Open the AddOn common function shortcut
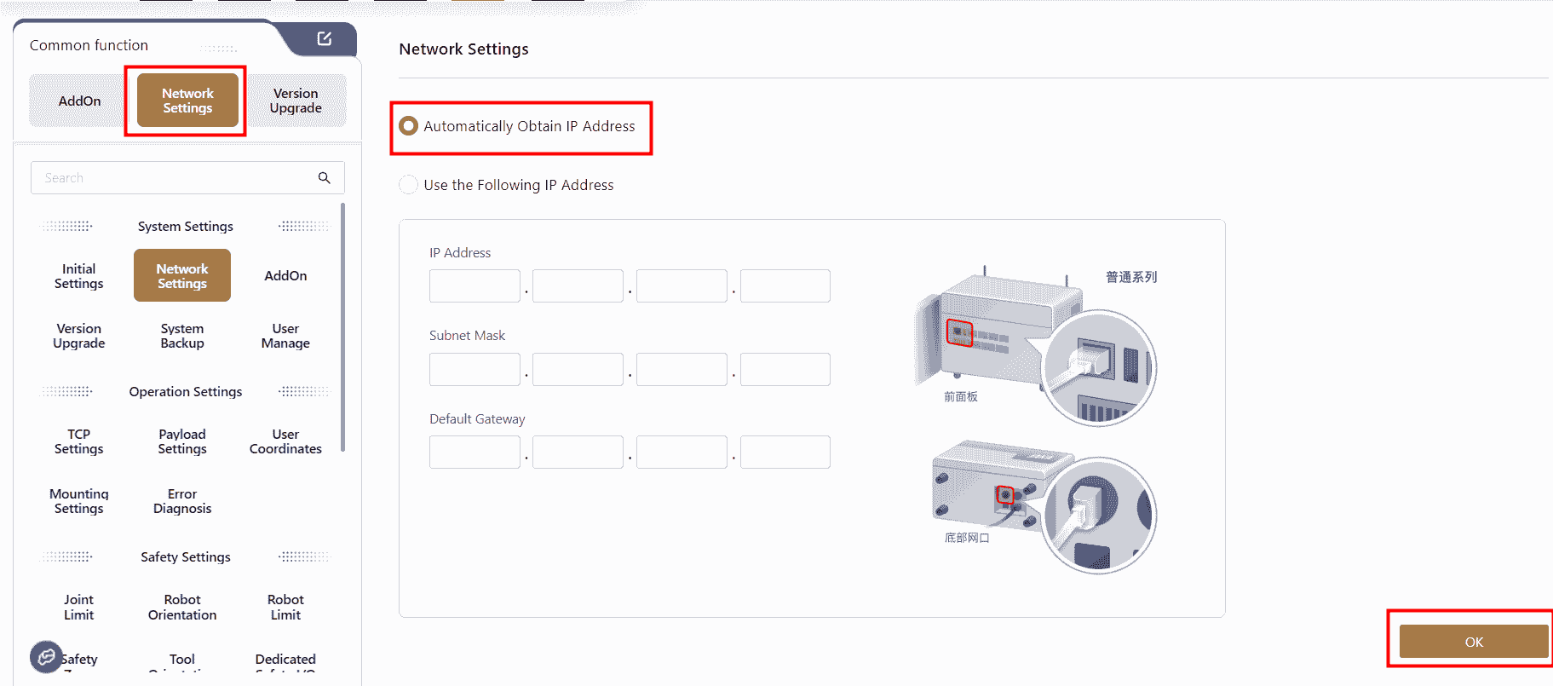 (x=79, y=101)
